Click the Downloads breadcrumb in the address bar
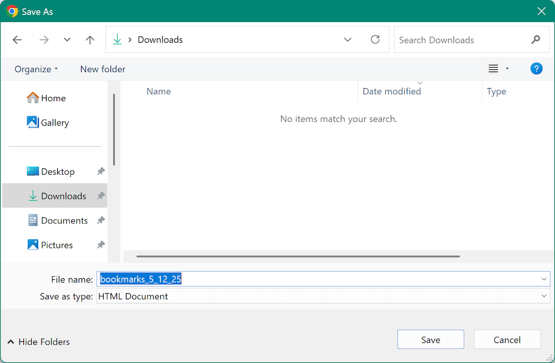Image resolution: width=555 pixels, height=363 pixels. pos(160,39)
